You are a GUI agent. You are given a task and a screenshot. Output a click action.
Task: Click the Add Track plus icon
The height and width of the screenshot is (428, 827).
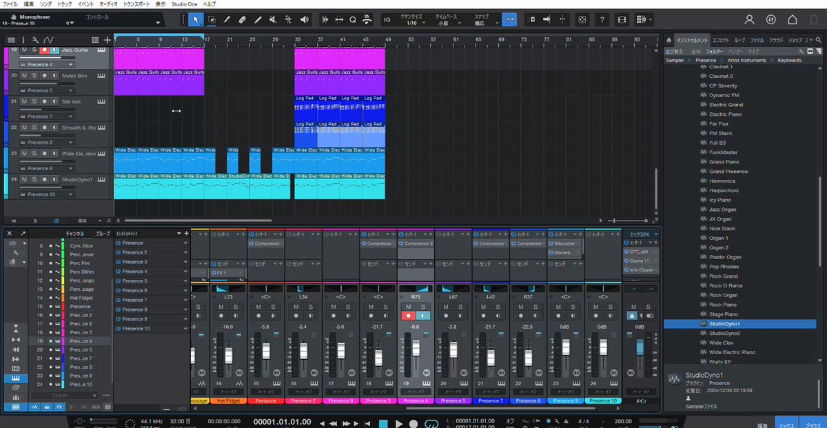[x=107, y=40]
